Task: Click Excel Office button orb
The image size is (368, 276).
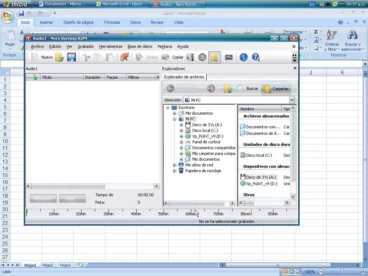Action: (x=8, y=17)
